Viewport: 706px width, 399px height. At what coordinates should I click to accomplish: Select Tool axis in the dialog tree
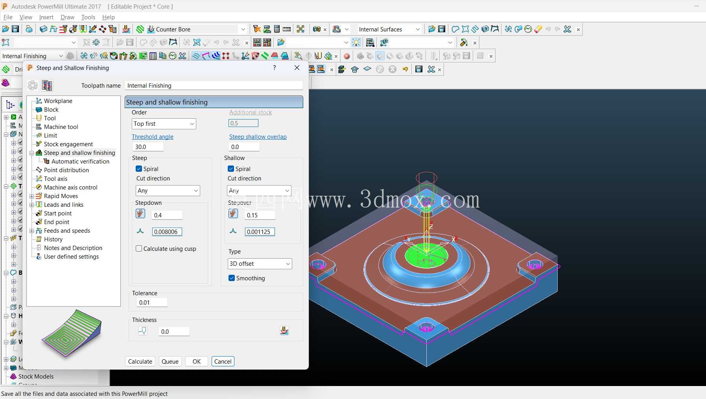[x=55, y=178]
